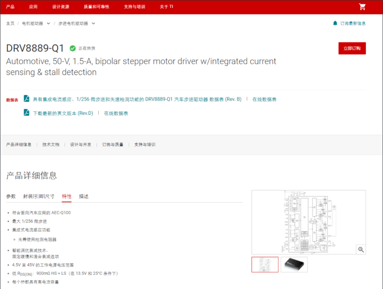Open 在线数据表 link beside Rev.D download

point(116,113)
